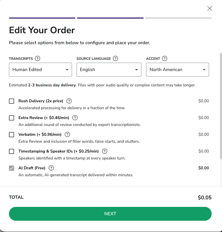Image resolution: width=222 pixels, height=232 pixels.
Task: Click the help icon next to Transcripts
Action: 37,58
